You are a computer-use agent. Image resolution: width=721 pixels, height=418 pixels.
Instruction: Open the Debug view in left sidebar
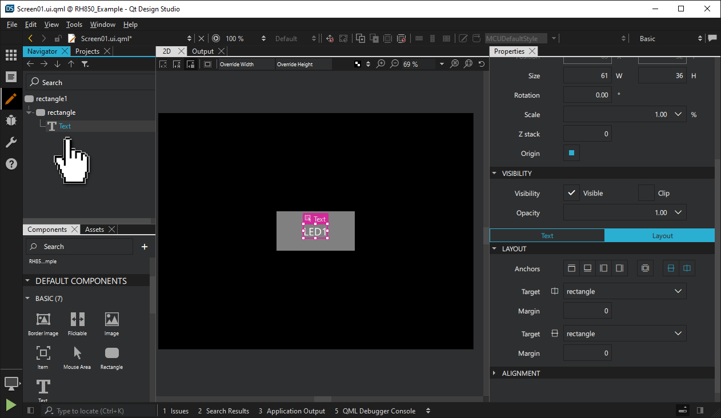click(11, 120)
